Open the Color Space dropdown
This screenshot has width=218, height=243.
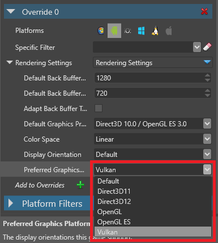tap(207, 139)
